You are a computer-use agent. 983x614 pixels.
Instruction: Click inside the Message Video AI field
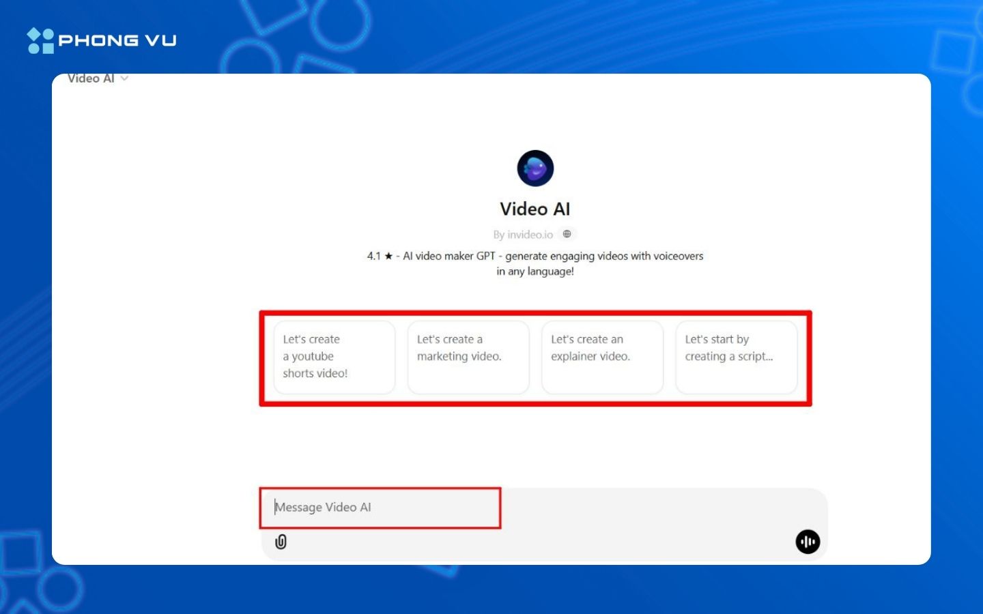coord(380,508)
